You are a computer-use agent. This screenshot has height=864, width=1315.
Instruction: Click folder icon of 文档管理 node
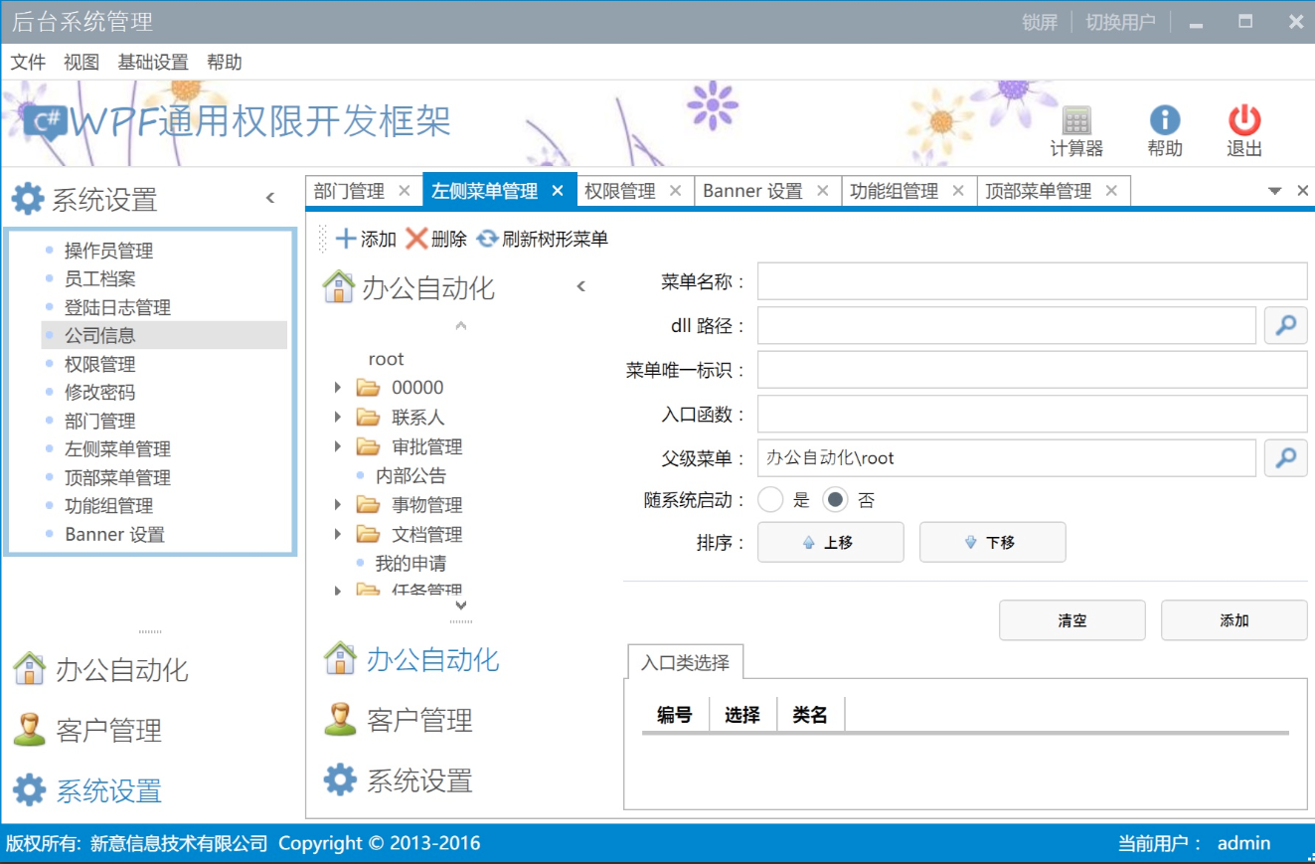(x=368, y=534)
